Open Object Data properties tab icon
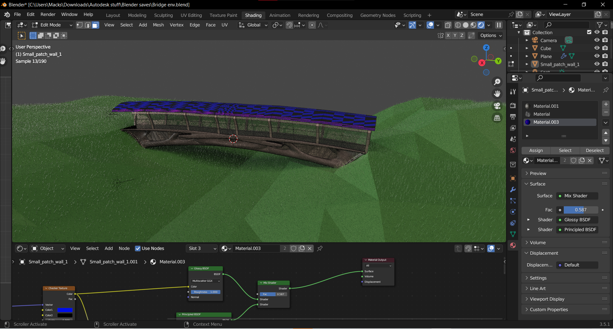Screen dimensions: 613x329 (513, 234)
